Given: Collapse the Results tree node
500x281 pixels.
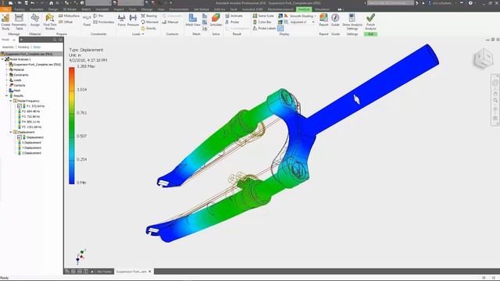Looking at the screenshot, I should [x=7, y=95].
